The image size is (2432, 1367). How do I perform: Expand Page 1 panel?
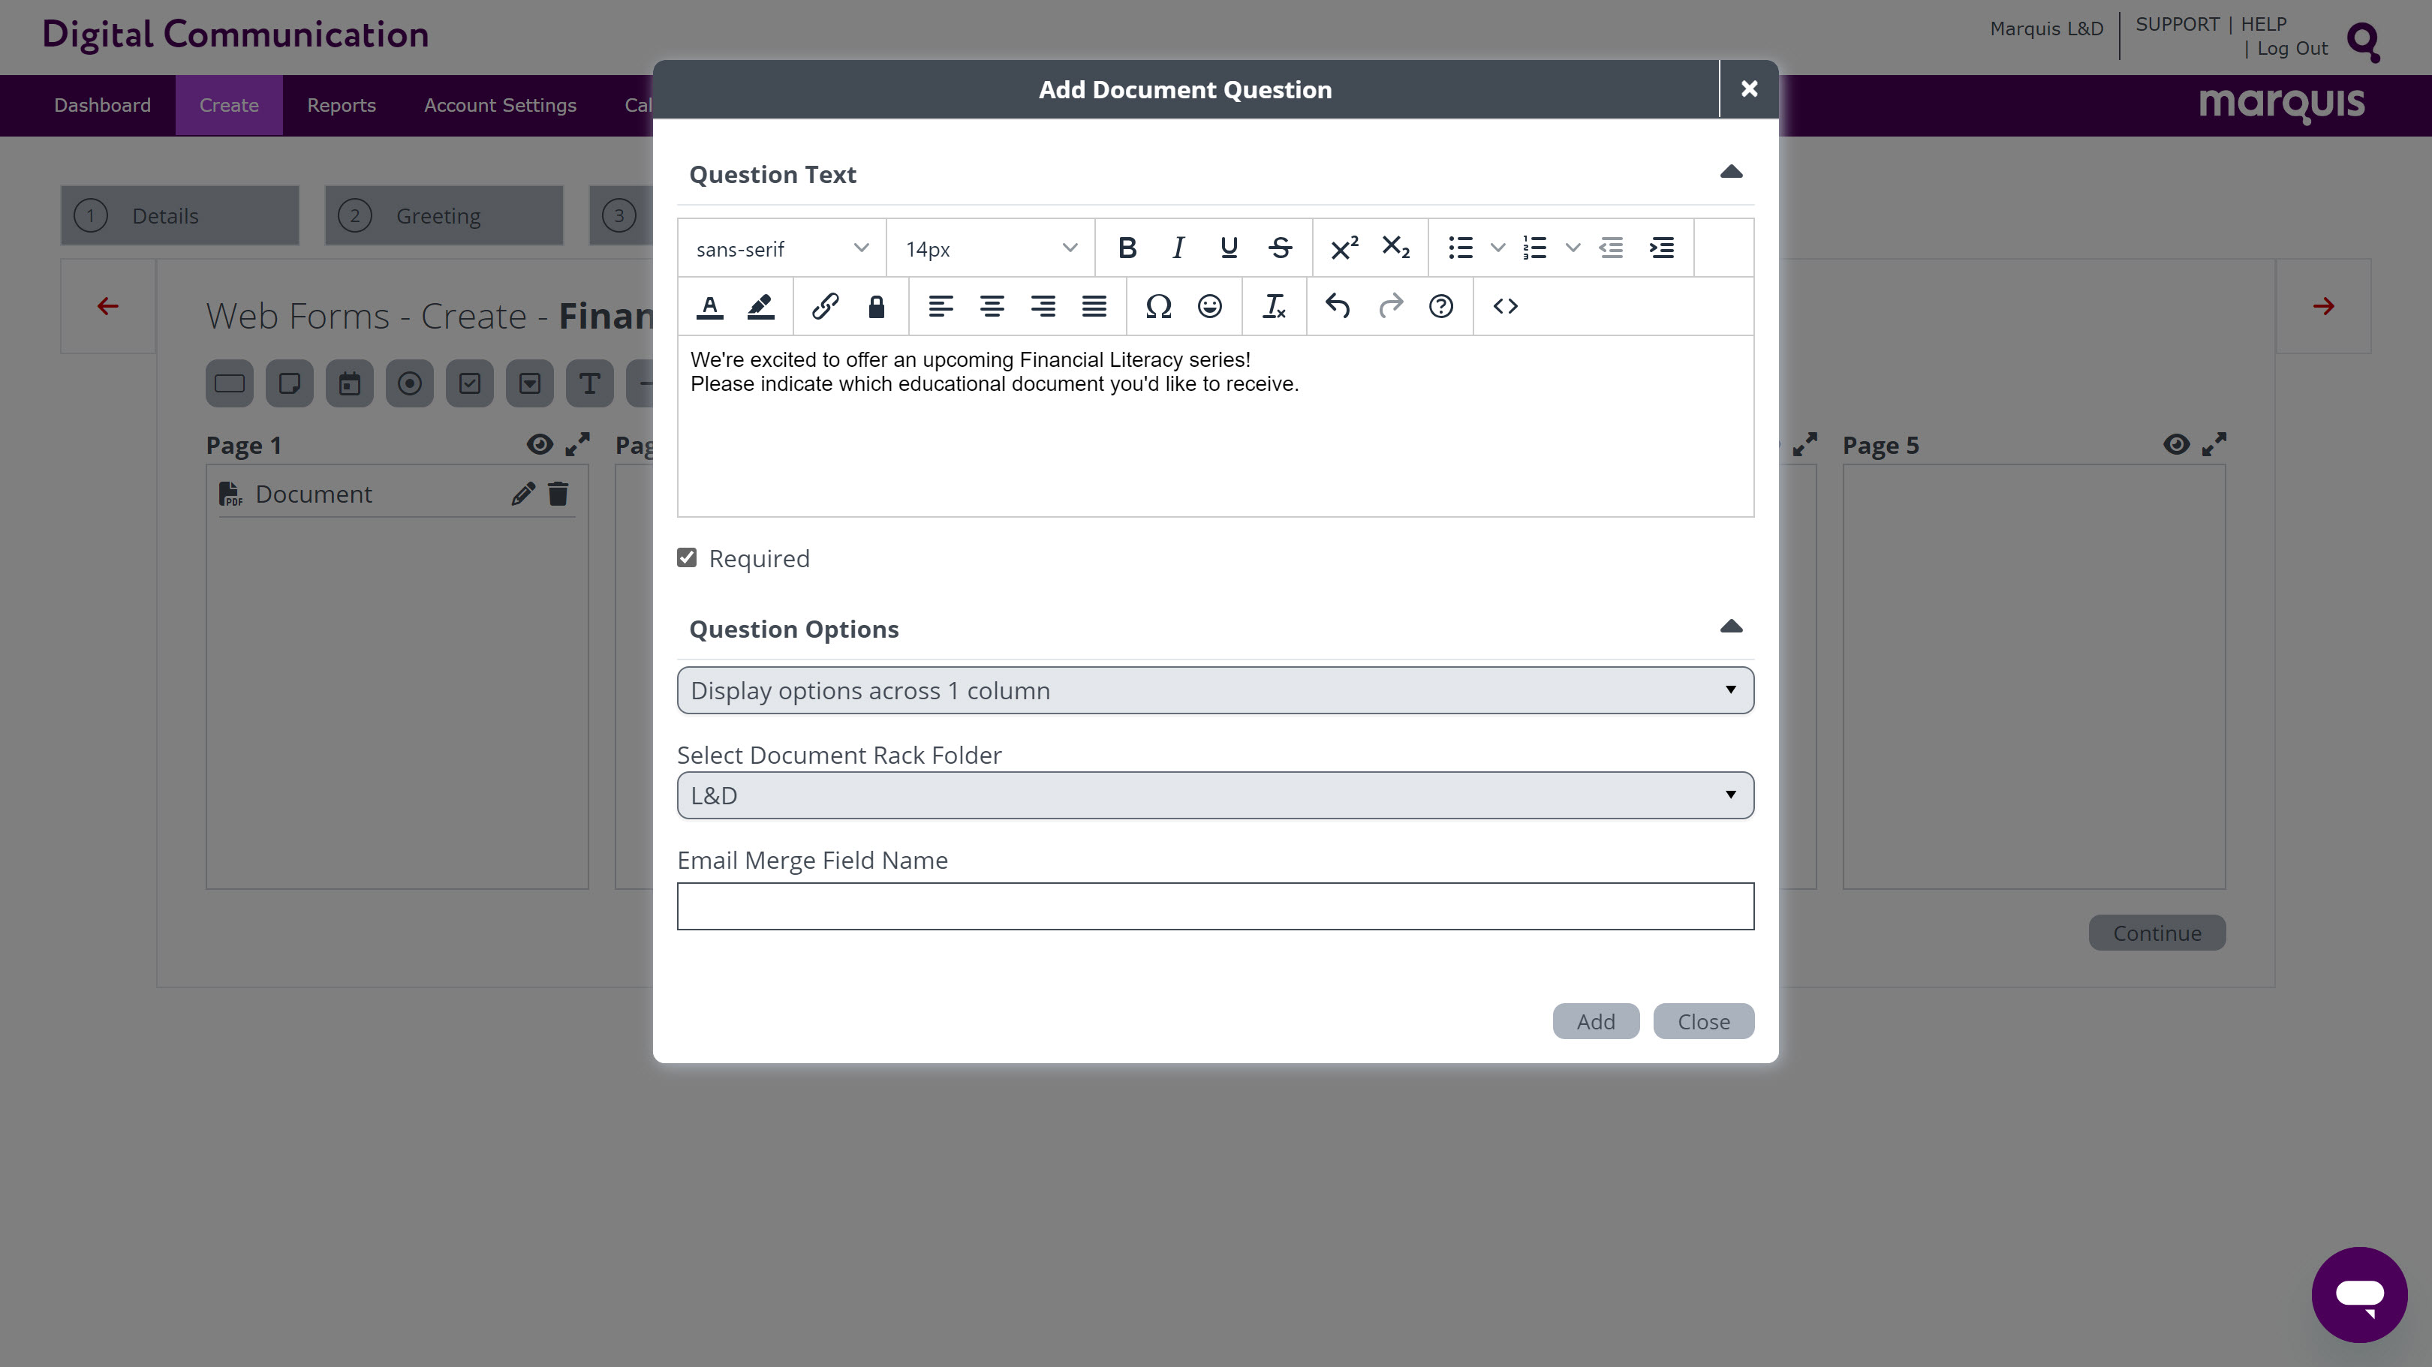point(578,444)
